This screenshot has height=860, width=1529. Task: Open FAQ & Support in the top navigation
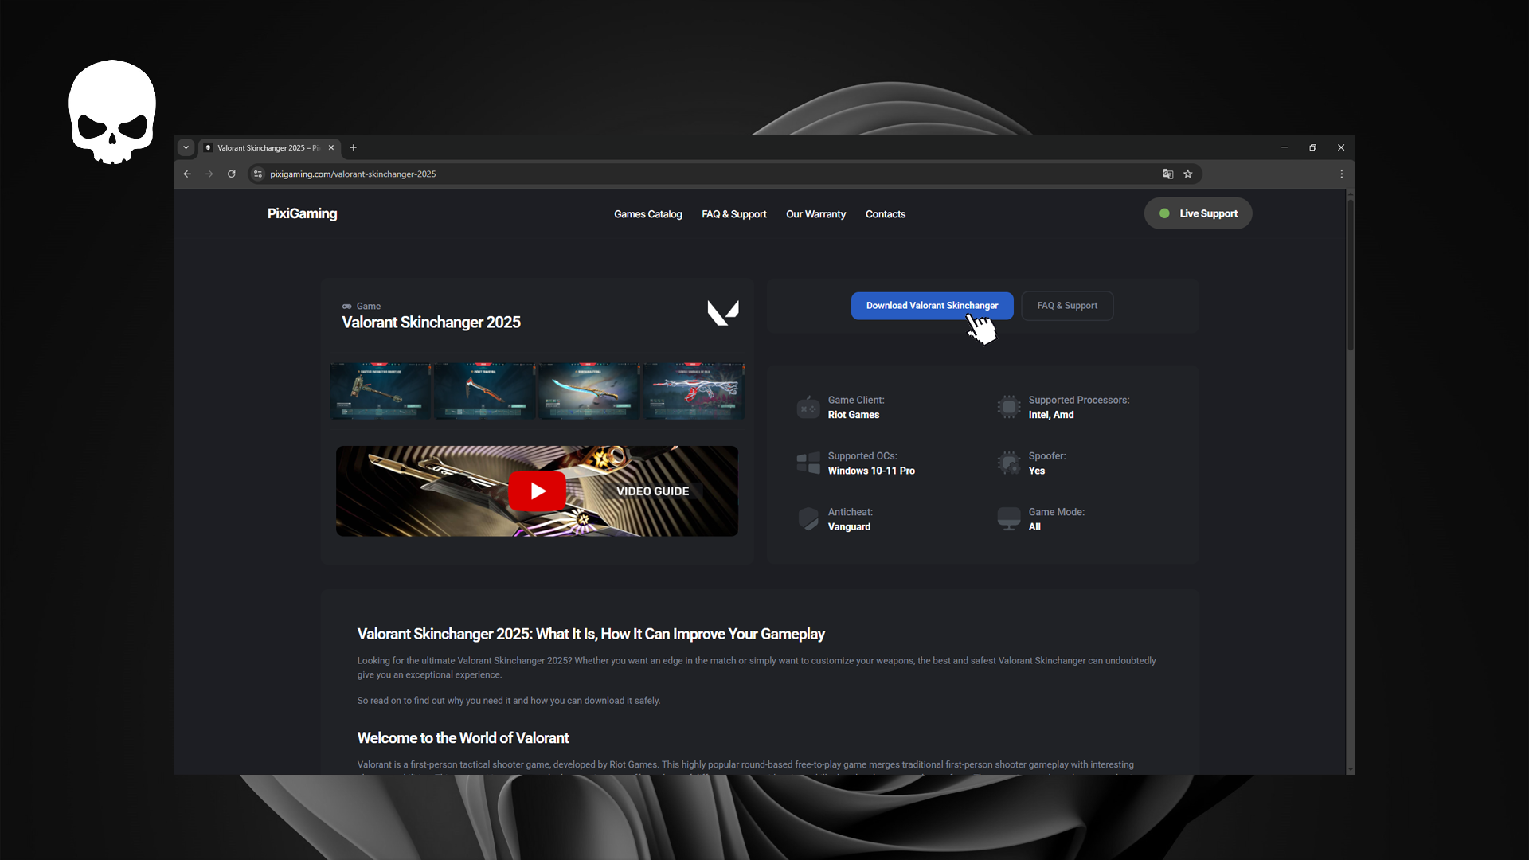pos(733,214)
